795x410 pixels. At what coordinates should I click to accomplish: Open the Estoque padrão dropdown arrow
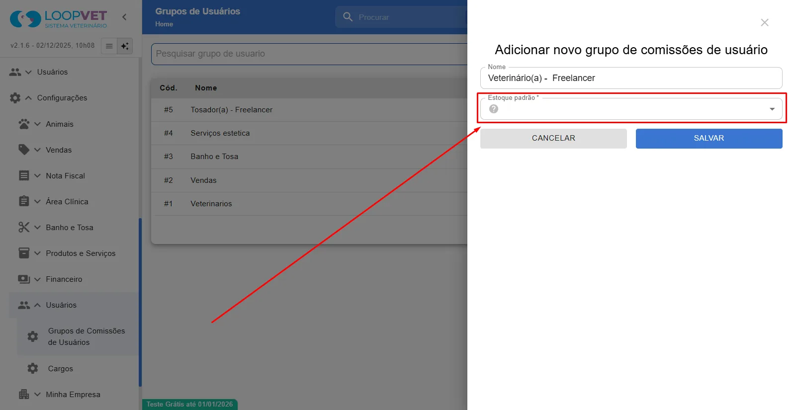(x=772, y=109)
